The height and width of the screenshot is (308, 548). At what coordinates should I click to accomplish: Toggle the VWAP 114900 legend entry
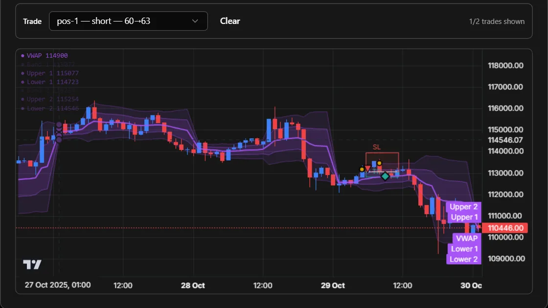(45, 56)
